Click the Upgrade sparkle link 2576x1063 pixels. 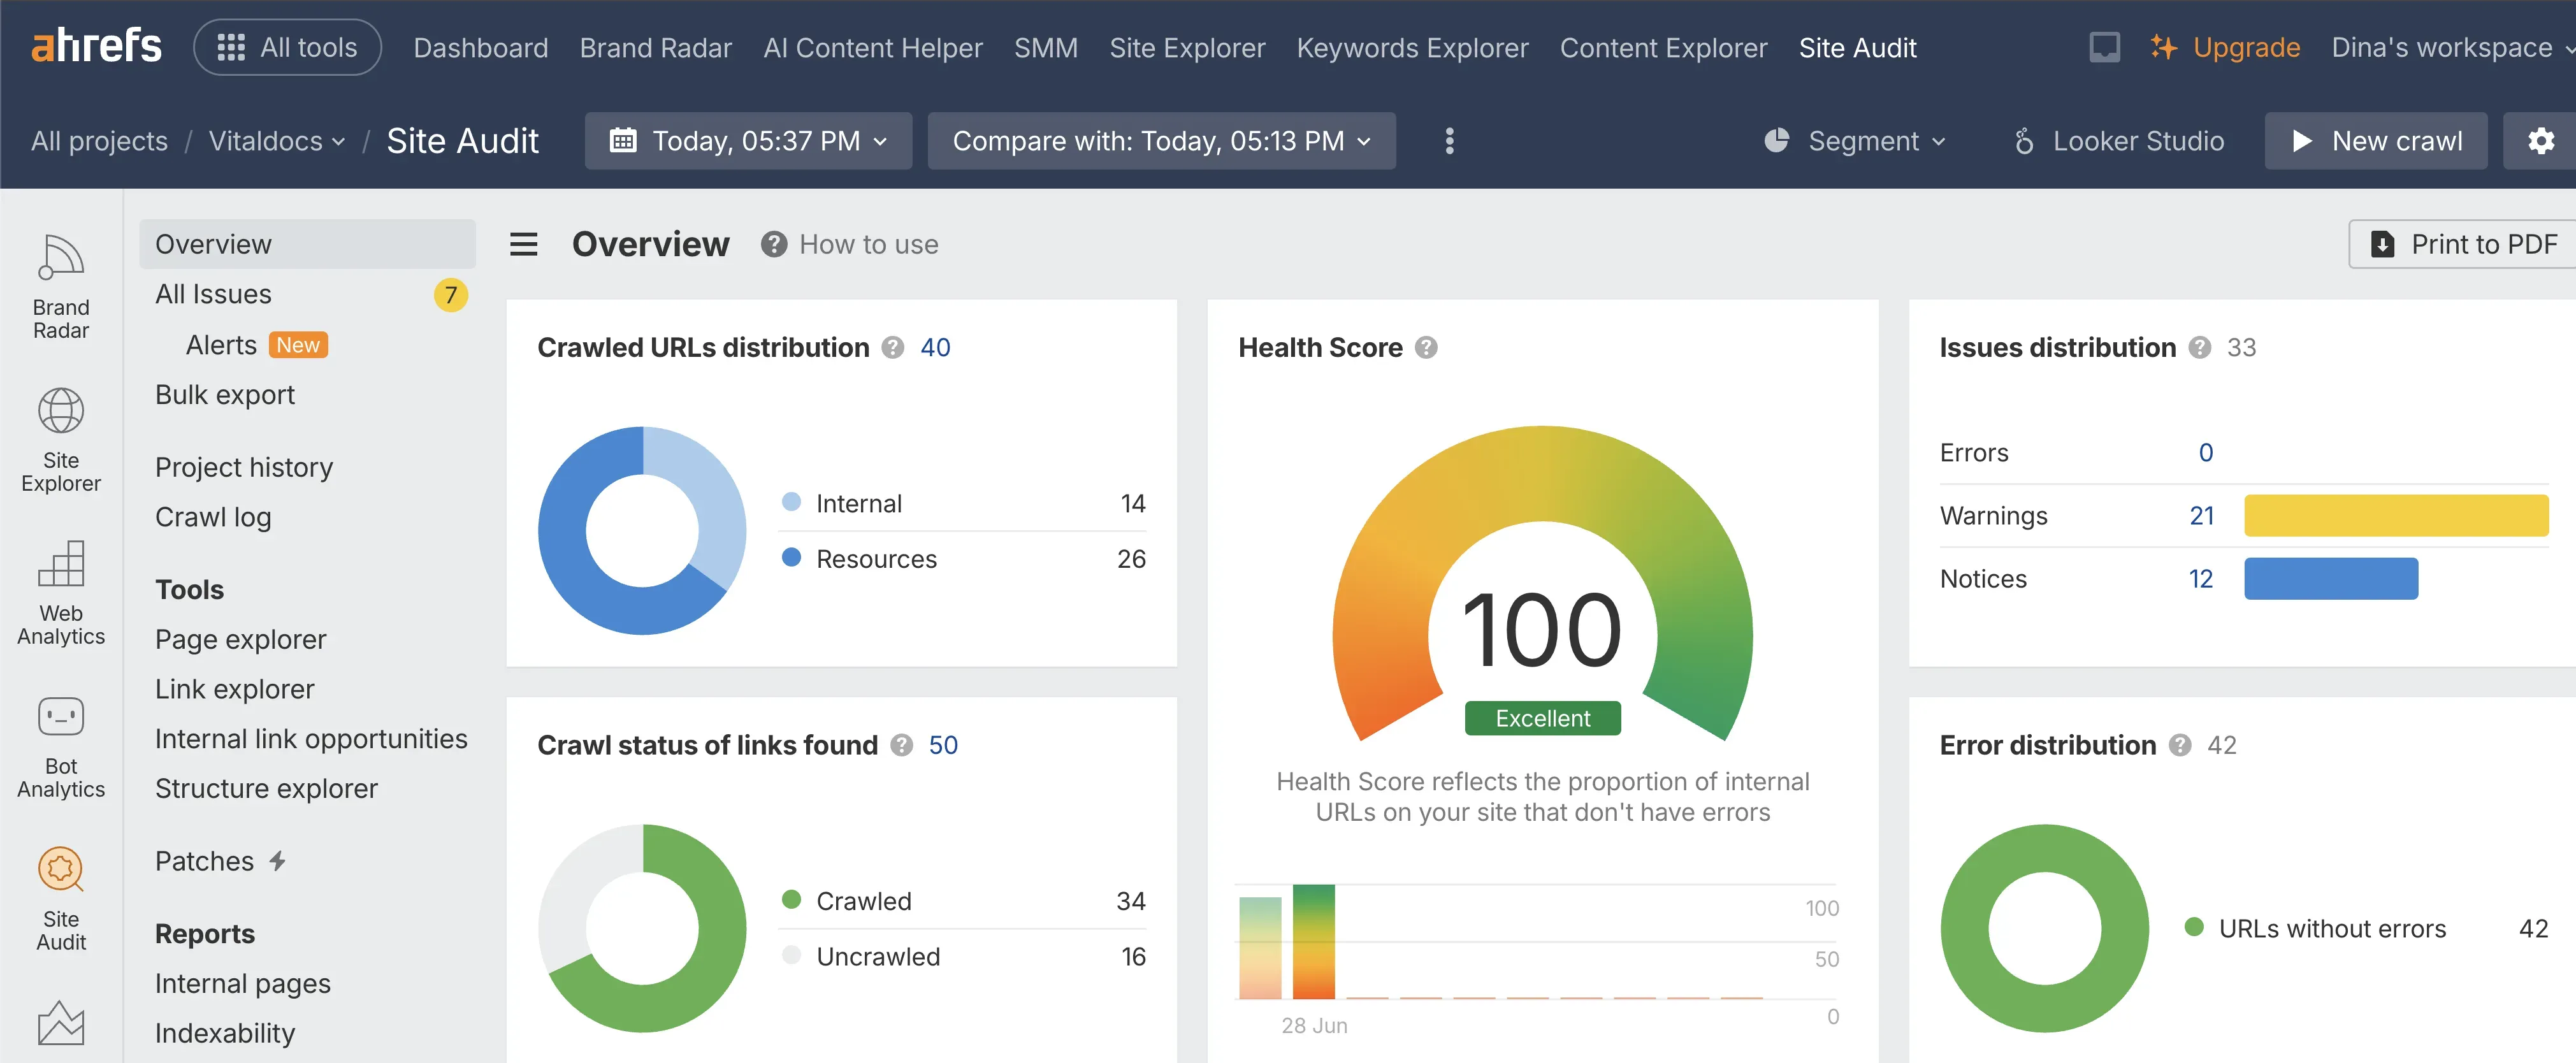click(x=2225, y=47)
